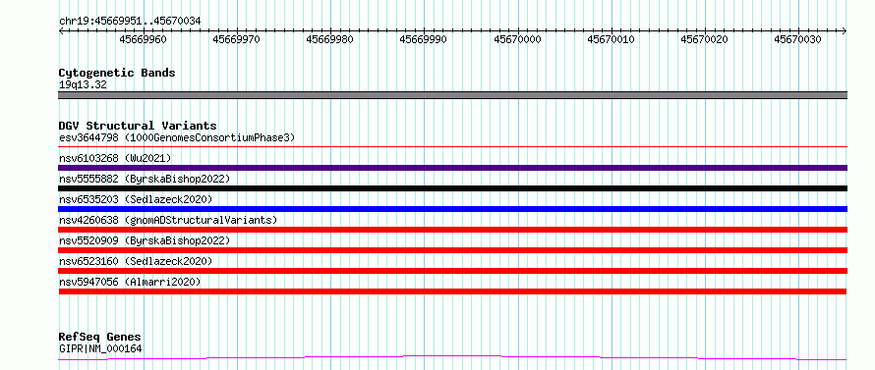Image resolution: width=875 pixels, height=370 pixels.
Task: Click ruler position 45670000
Action: 517,40
